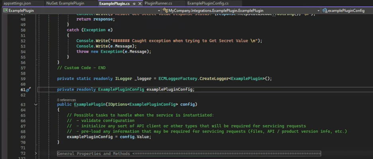This screenshot has width=373, height=159.
Task: Click the C# project icon in navigation bar
Action: click(5, 11)
